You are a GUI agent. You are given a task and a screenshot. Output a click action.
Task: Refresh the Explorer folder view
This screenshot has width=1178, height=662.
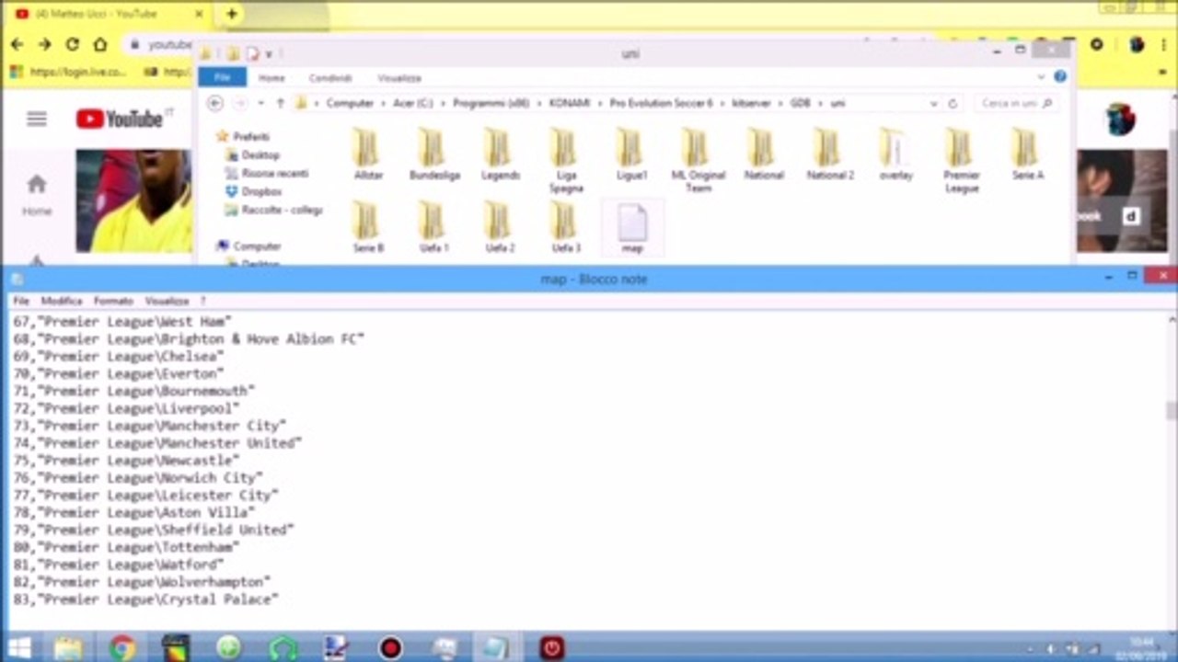(953, 104)
